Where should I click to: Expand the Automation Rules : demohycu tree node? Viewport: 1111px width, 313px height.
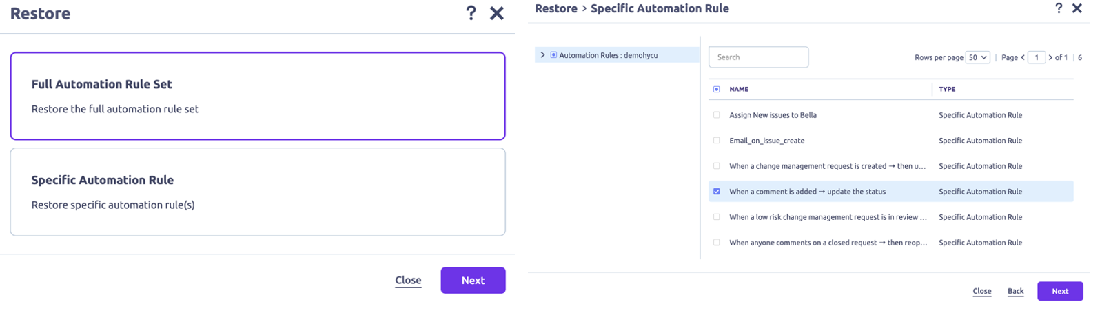point(542,55)
